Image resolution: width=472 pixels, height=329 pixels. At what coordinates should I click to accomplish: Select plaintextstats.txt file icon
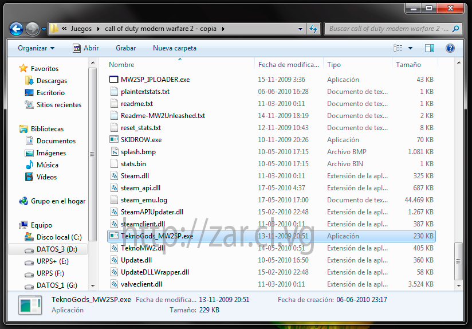pos(114,92)
